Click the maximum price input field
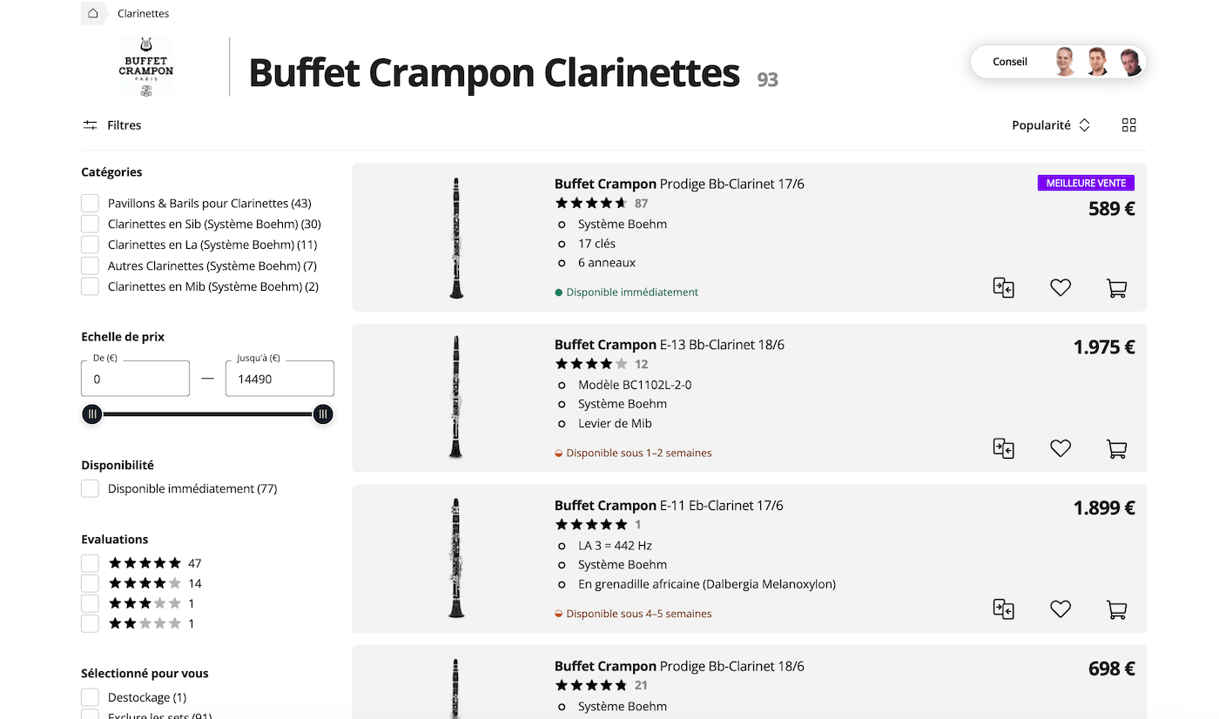 point(279,378)
